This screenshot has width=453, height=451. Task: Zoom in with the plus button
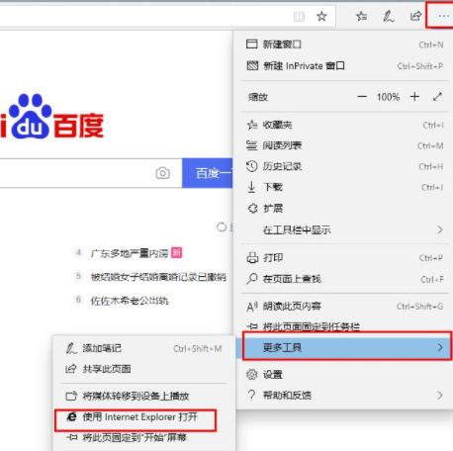pyautogui.click(x=414, y=97)
